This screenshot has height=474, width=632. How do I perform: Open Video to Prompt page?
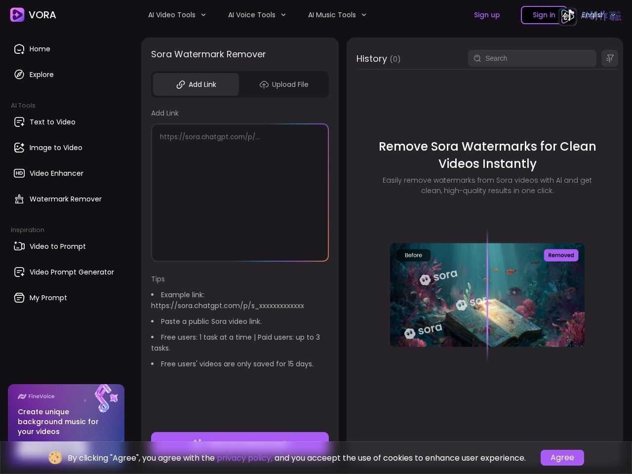pos(66,246)
